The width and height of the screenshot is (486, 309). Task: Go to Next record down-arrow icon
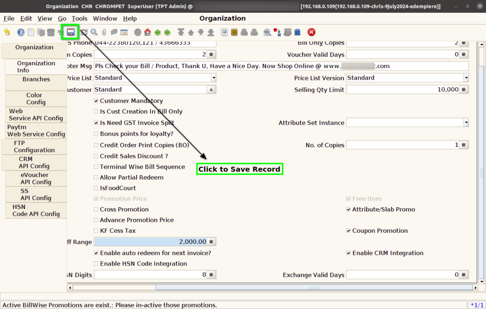coord(201,32)
